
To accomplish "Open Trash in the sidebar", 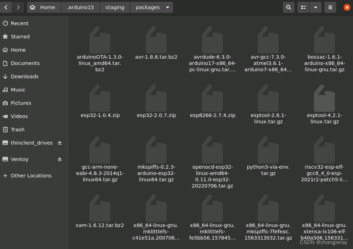I will click(x=35, y=130).
